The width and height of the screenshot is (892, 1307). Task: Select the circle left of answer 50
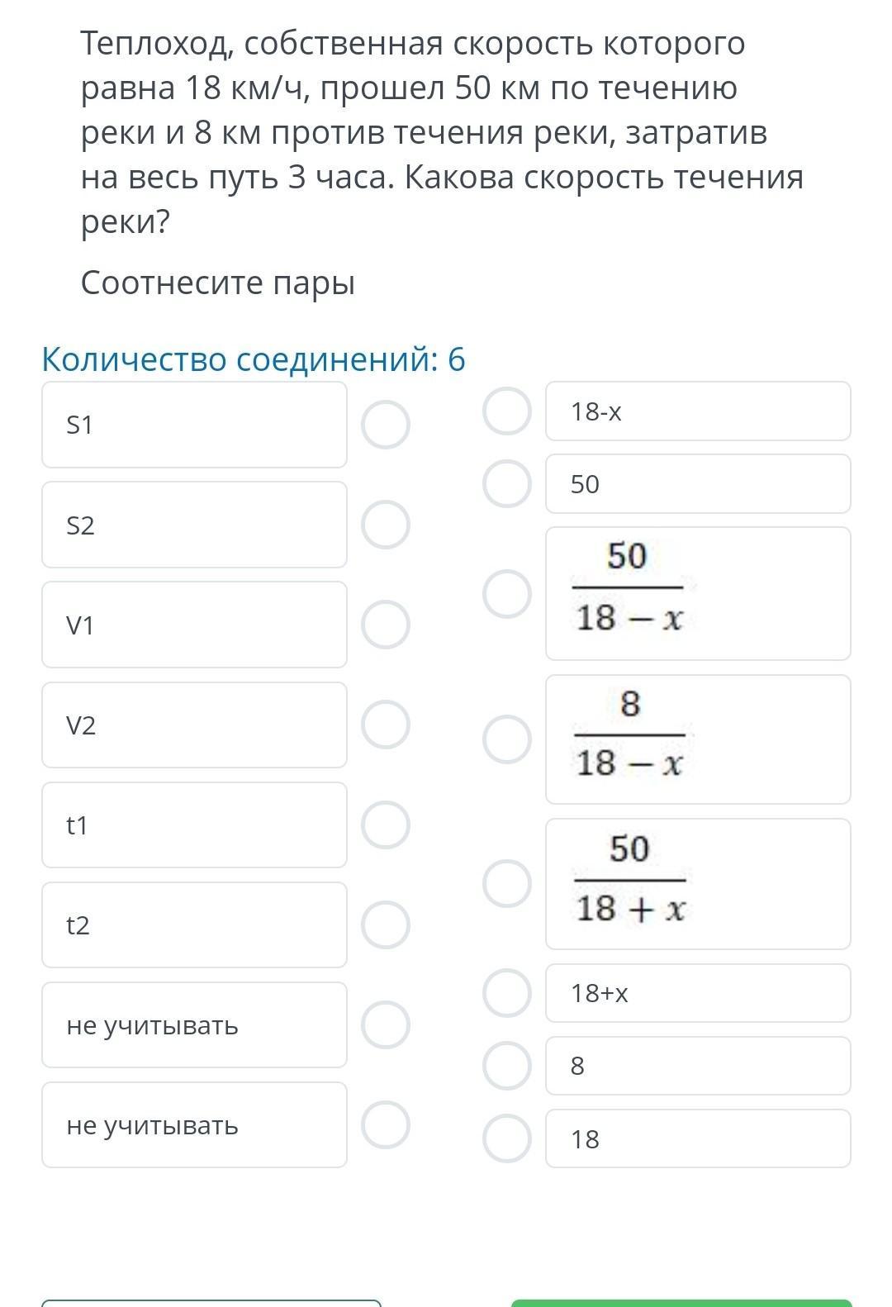pos(506,484)
